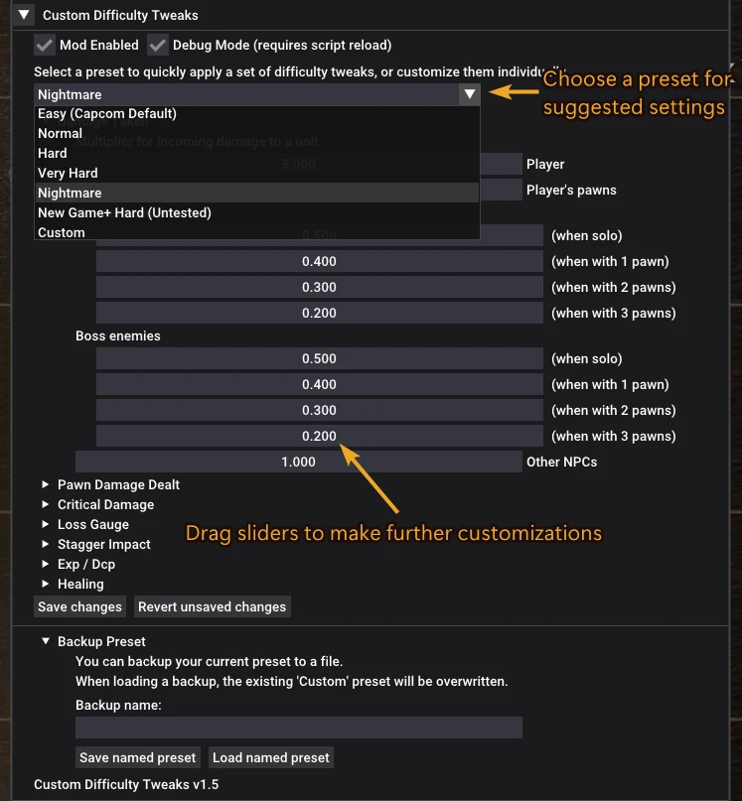Click the Backup Preset disclosure triangle
Image resolution: width=742 pixels, height=801 pixels.
(45, 641)
